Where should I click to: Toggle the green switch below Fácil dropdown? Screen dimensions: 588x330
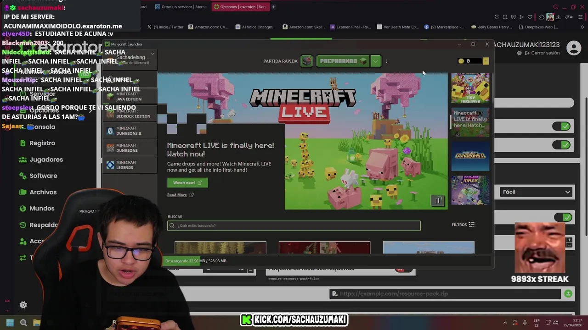(x=563, y=217)
